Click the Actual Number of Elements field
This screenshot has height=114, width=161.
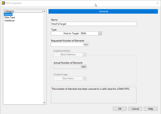pyautogui.click(x=70, y=67)
